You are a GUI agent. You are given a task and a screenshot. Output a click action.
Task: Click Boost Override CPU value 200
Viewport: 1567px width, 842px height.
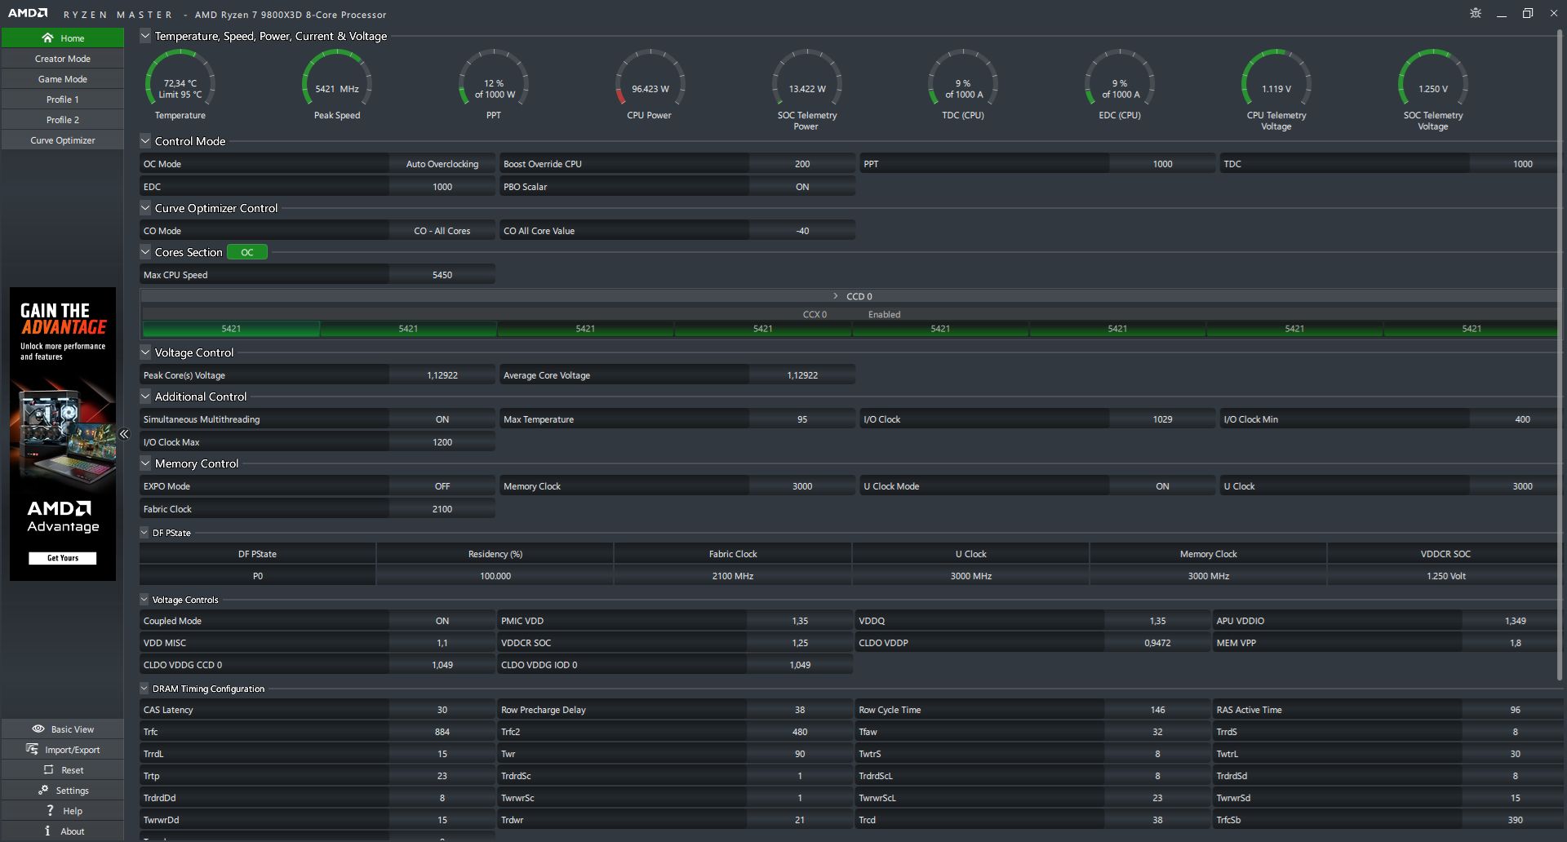pos(802,164)
